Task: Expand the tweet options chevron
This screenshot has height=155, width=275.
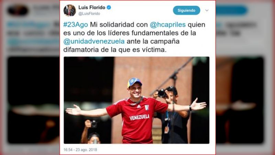Action: click(207, 10)
